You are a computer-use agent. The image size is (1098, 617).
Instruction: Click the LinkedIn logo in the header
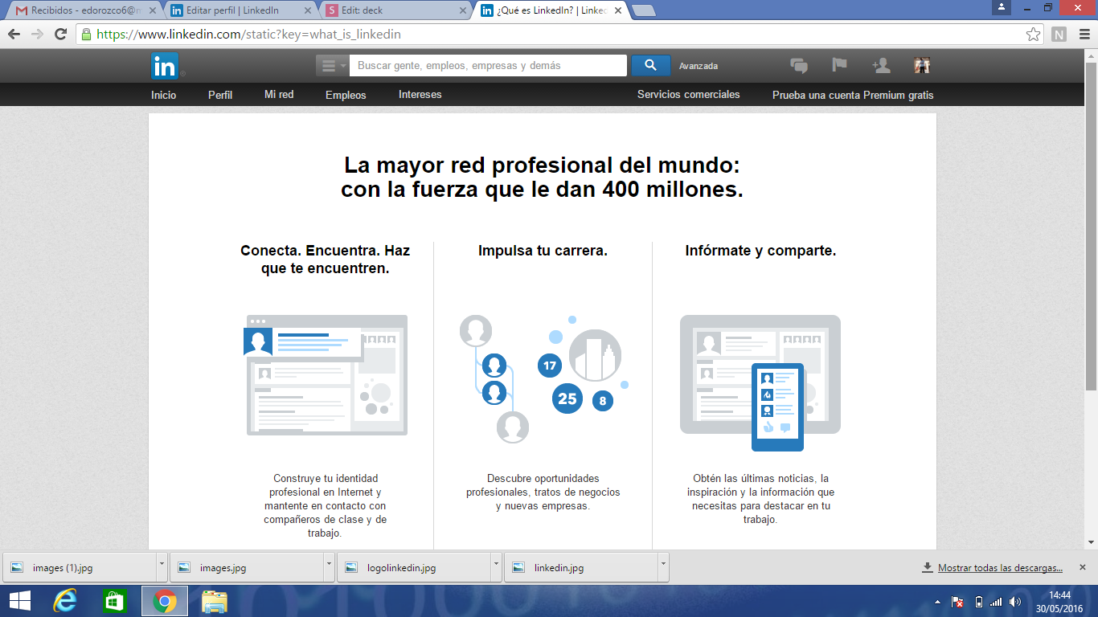click(165, 66)
